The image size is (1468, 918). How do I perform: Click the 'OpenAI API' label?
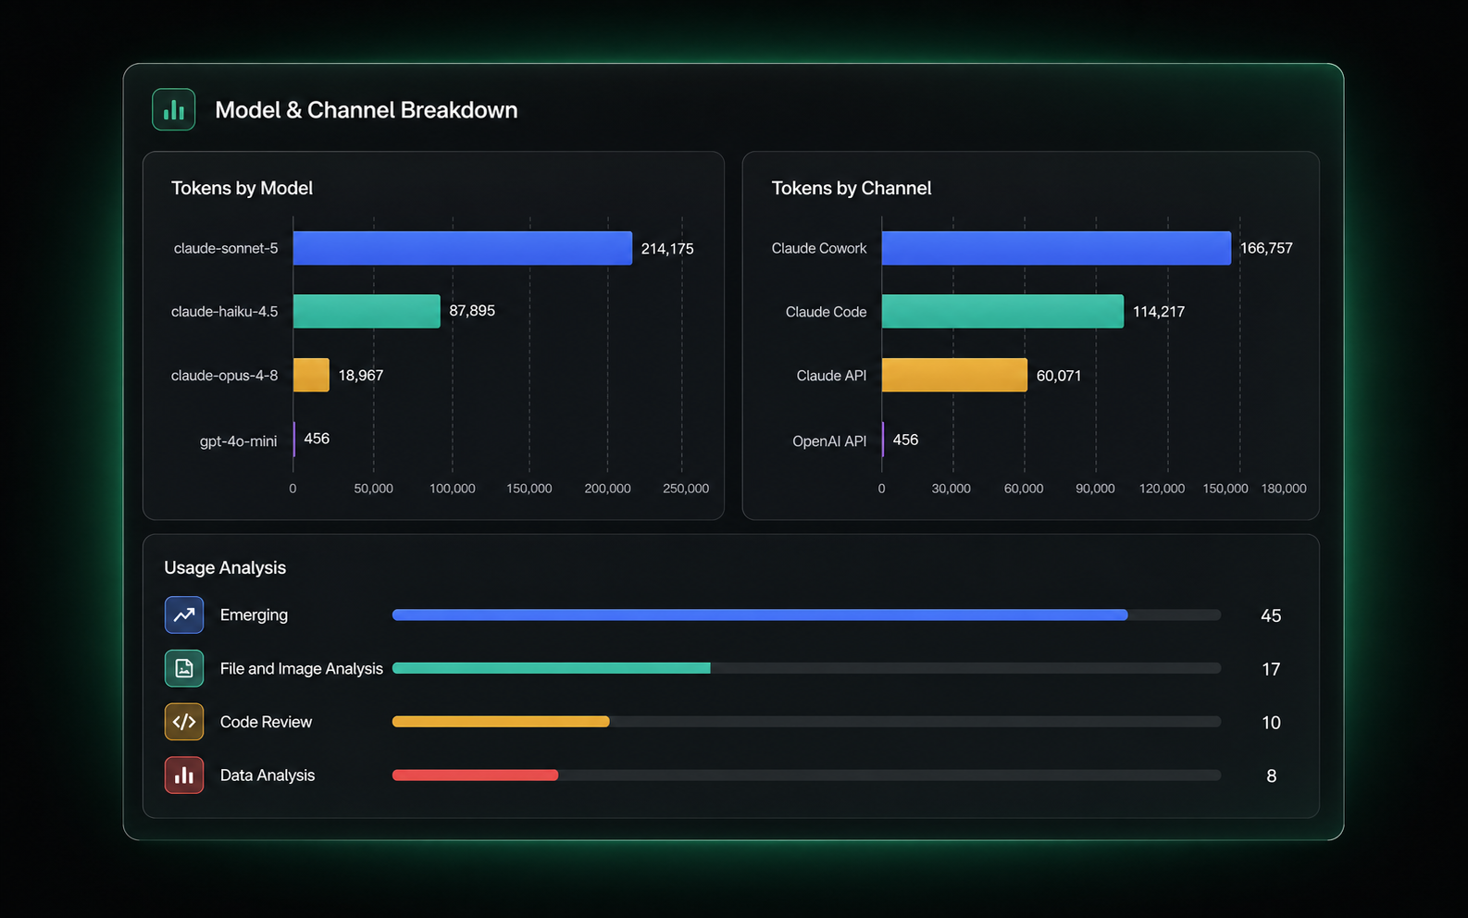(829, 441)
